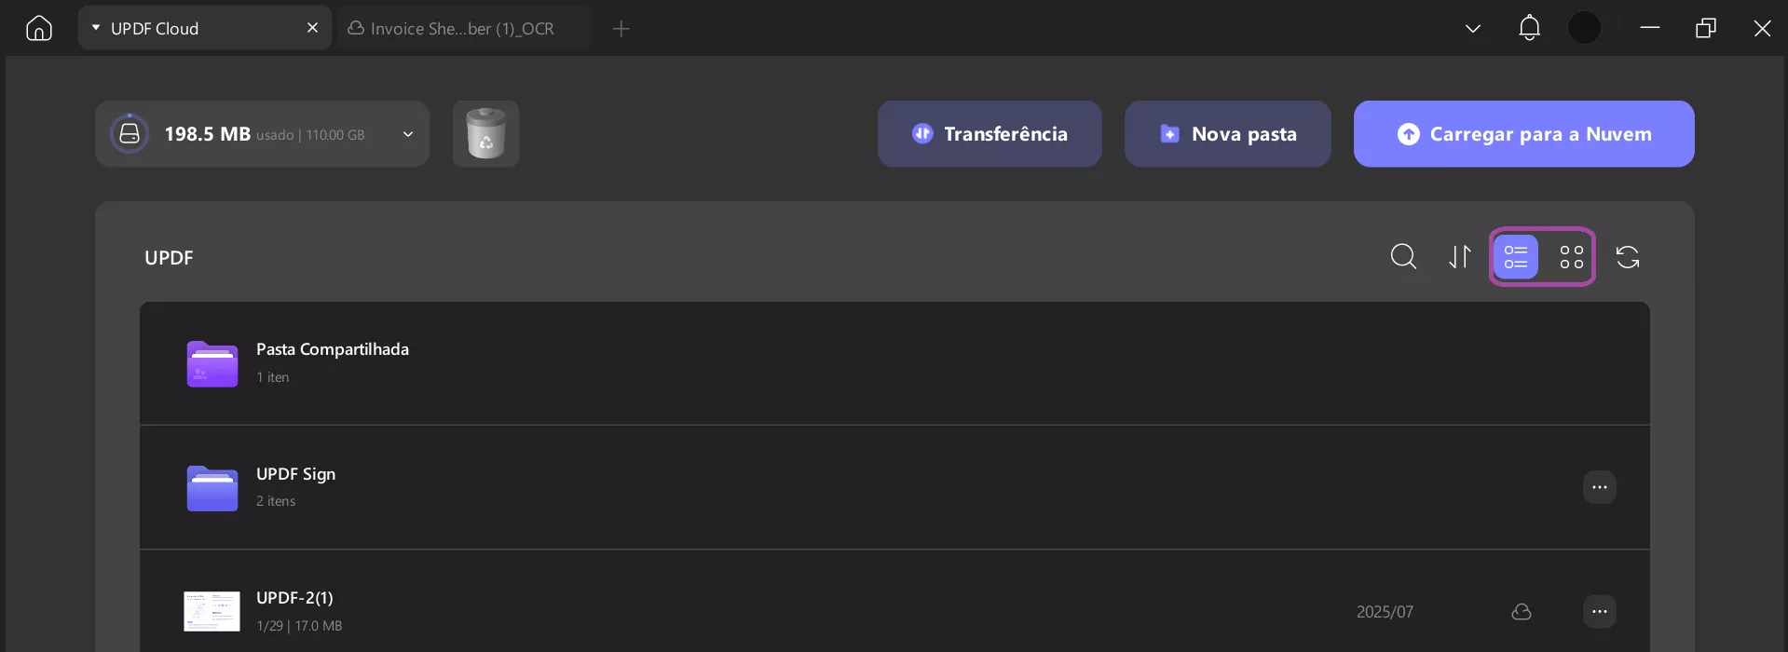This screenshot has width=1788, height=652.
Task: Refresh the UPDF file list
Action: coord(1627,256)
